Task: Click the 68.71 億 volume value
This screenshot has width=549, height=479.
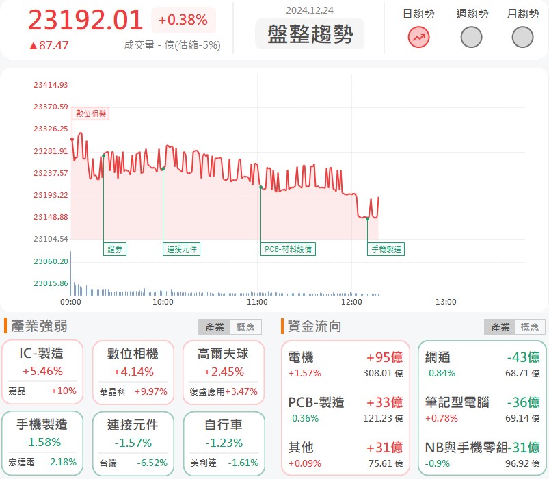Action: 522,373
